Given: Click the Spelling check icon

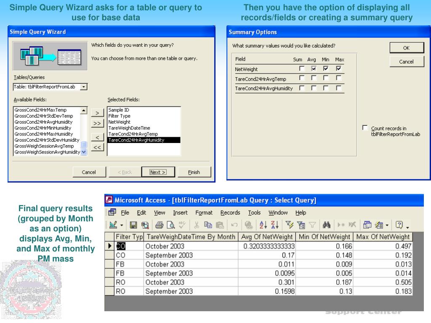Looking at the screenshot, I should tap(182, 225).
